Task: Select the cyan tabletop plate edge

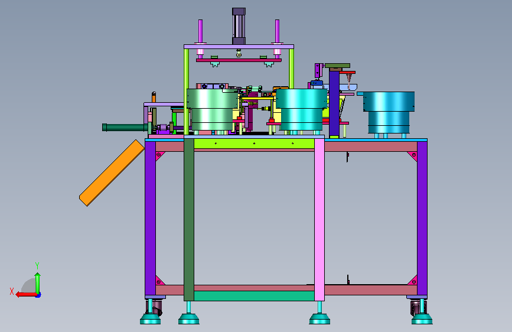Action: point(376,140)
